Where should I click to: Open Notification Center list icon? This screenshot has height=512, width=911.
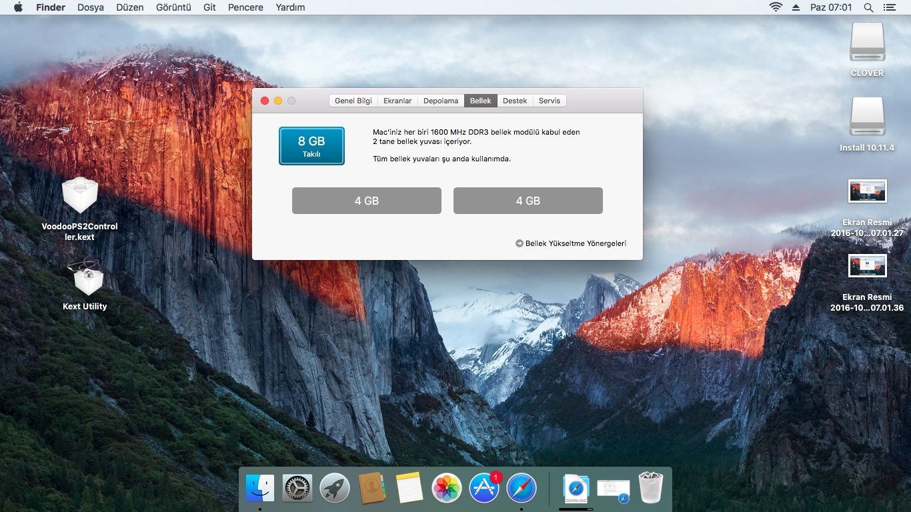click(x=890, y=7)
